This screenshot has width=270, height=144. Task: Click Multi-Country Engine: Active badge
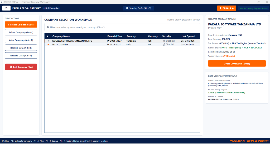253,8
